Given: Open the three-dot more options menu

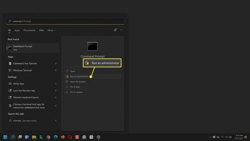Looking at the screenshot, I should click(121, 30).
